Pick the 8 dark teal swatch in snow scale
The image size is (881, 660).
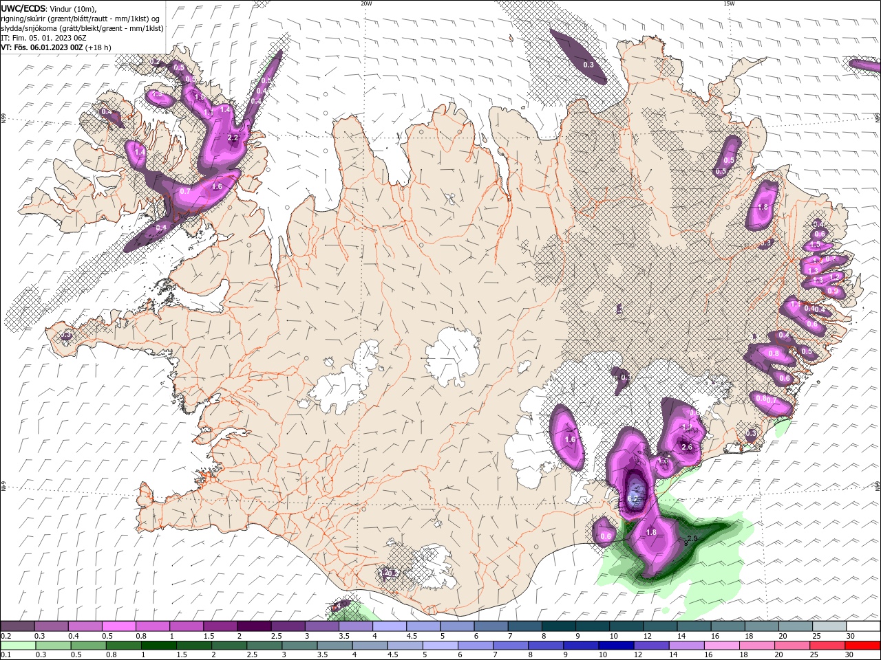[559, 626]
